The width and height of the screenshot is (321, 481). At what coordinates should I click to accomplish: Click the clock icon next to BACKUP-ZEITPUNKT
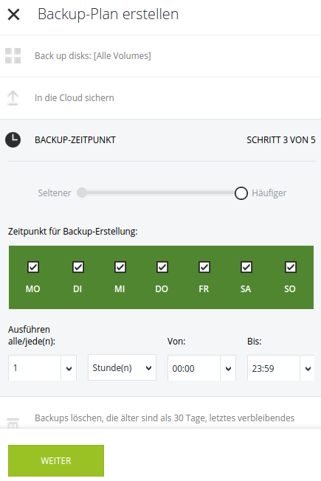click(x=13, y=140)
